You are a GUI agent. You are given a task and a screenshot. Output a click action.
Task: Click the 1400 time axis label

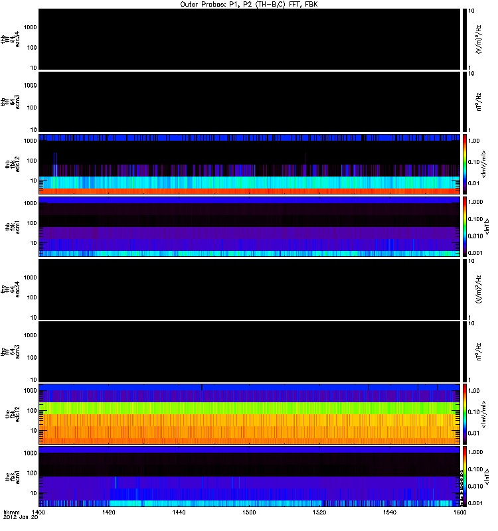[x=39, y=512]
